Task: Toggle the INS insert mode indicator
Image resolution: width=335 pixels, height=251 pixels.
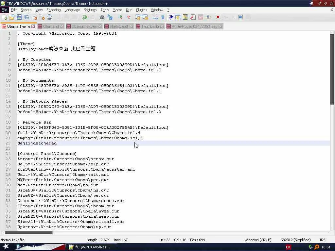Action: (x=322, y=240)
